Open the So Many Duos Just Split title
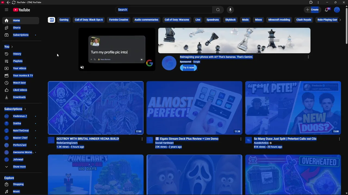Viewport: 348px width, 195px height. (x=285, y=139)
